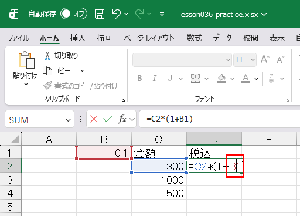Screen dimensions: 300x216
Task: Open the ファイル tab
Action: (18, 38)
